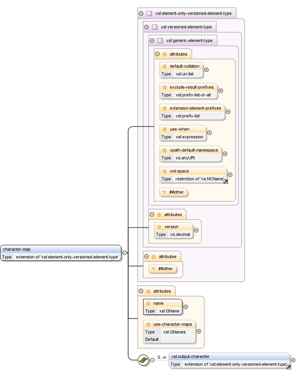Click the xsl:prefix-list type value

[188, 116]
